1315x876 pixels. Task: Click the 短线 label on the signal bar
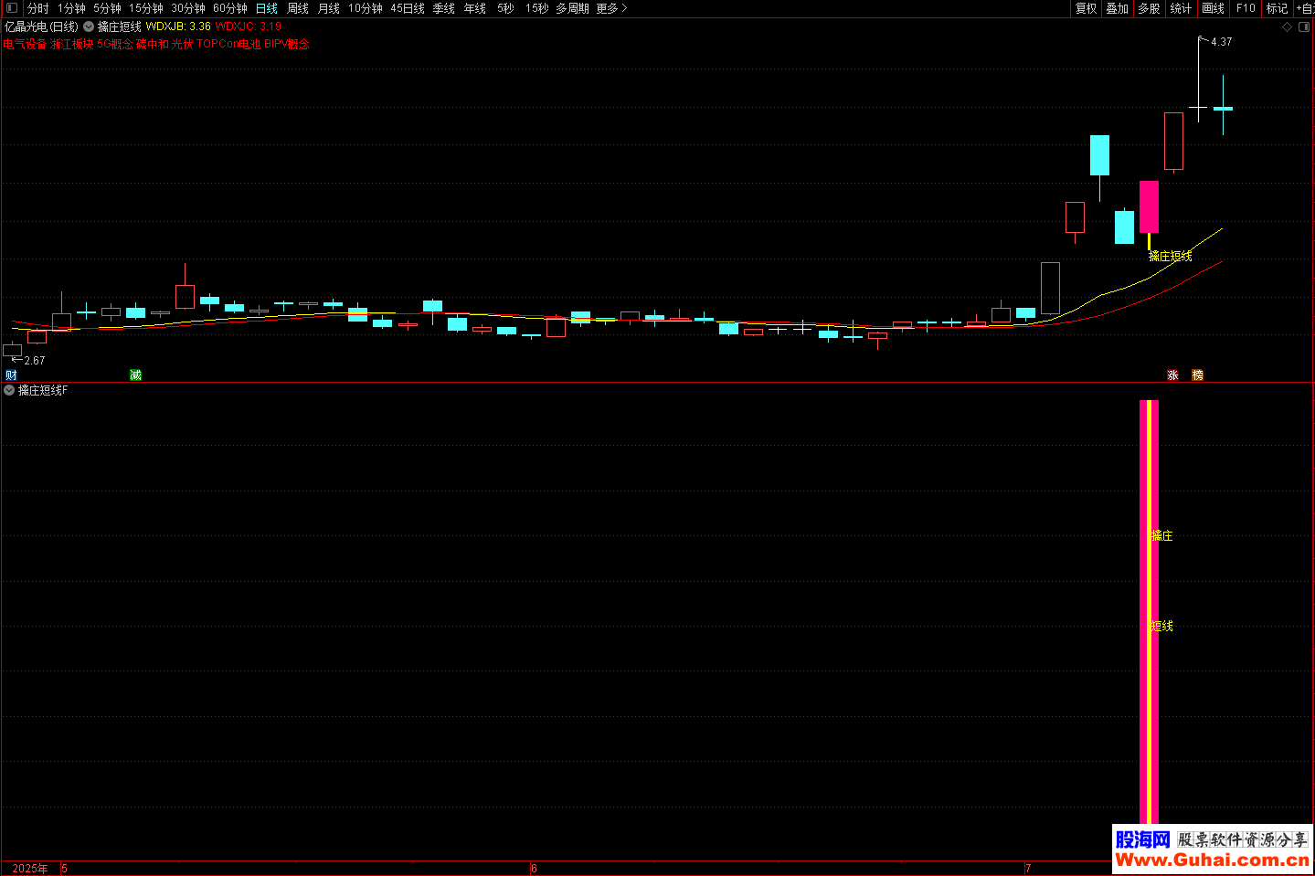(1162, 627)
